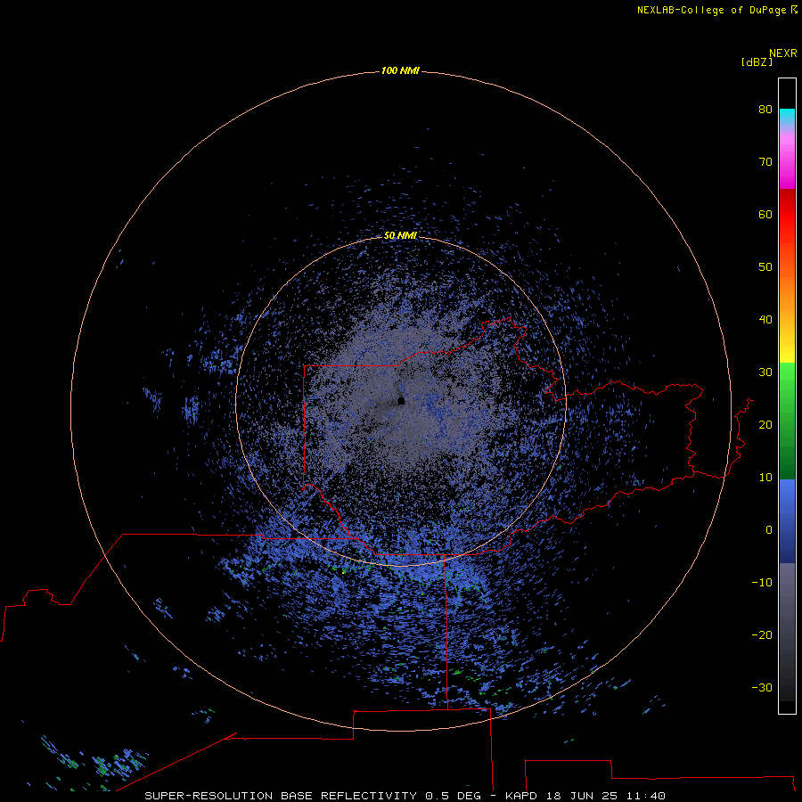Click the 50 NMI range ring label
The width and height of the screenshot is (802, 802).
(400, 235)
